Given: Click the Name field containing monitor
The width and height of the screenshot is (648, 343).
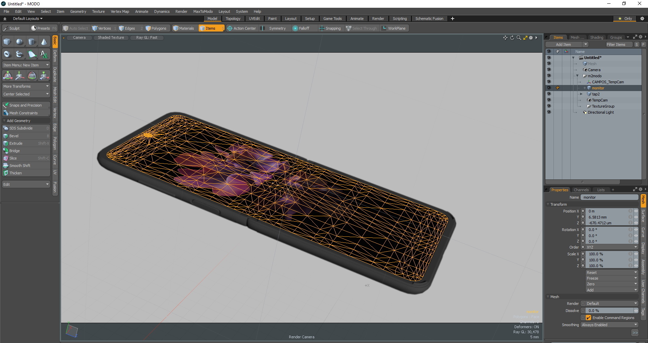Looking at the screenshot, I should (610, 197).
